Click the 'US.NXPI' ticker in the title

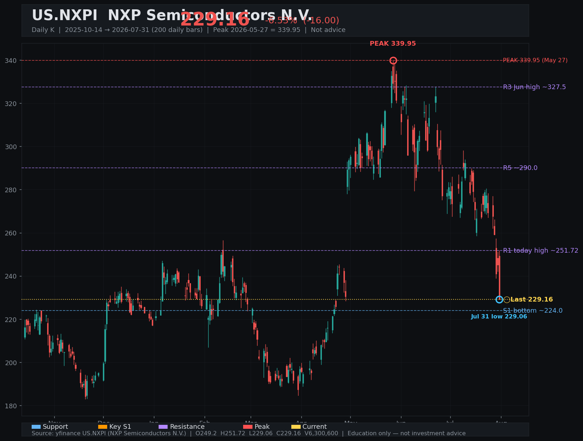(64, 15)
